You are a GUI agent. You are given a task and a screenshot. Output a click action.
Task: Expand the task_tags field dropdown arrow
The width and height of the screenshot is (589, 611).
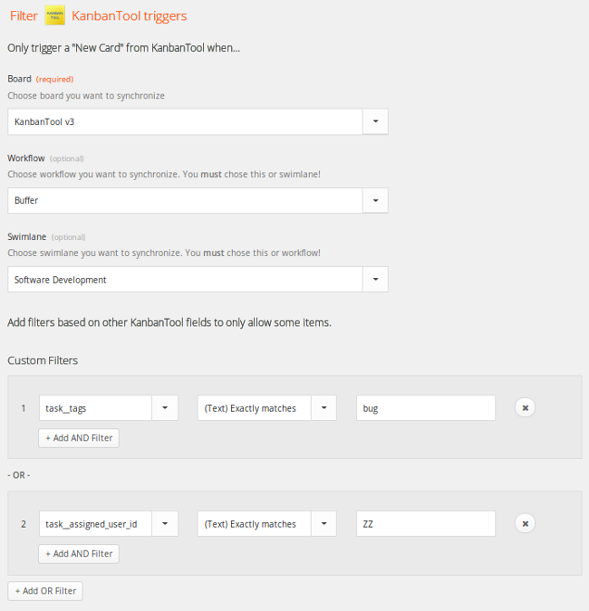[x=165, y=408]
